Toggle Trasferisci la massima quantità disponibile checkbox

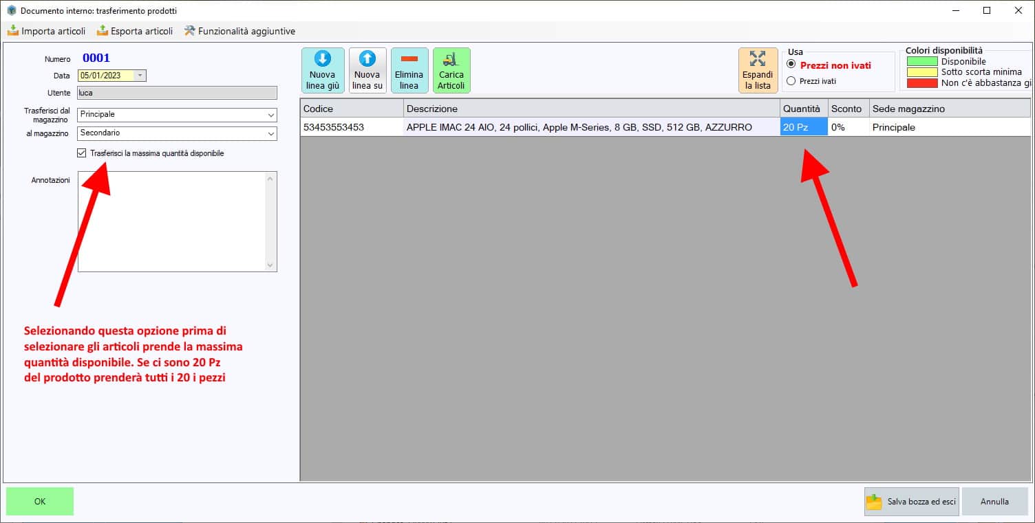[83, 153]
